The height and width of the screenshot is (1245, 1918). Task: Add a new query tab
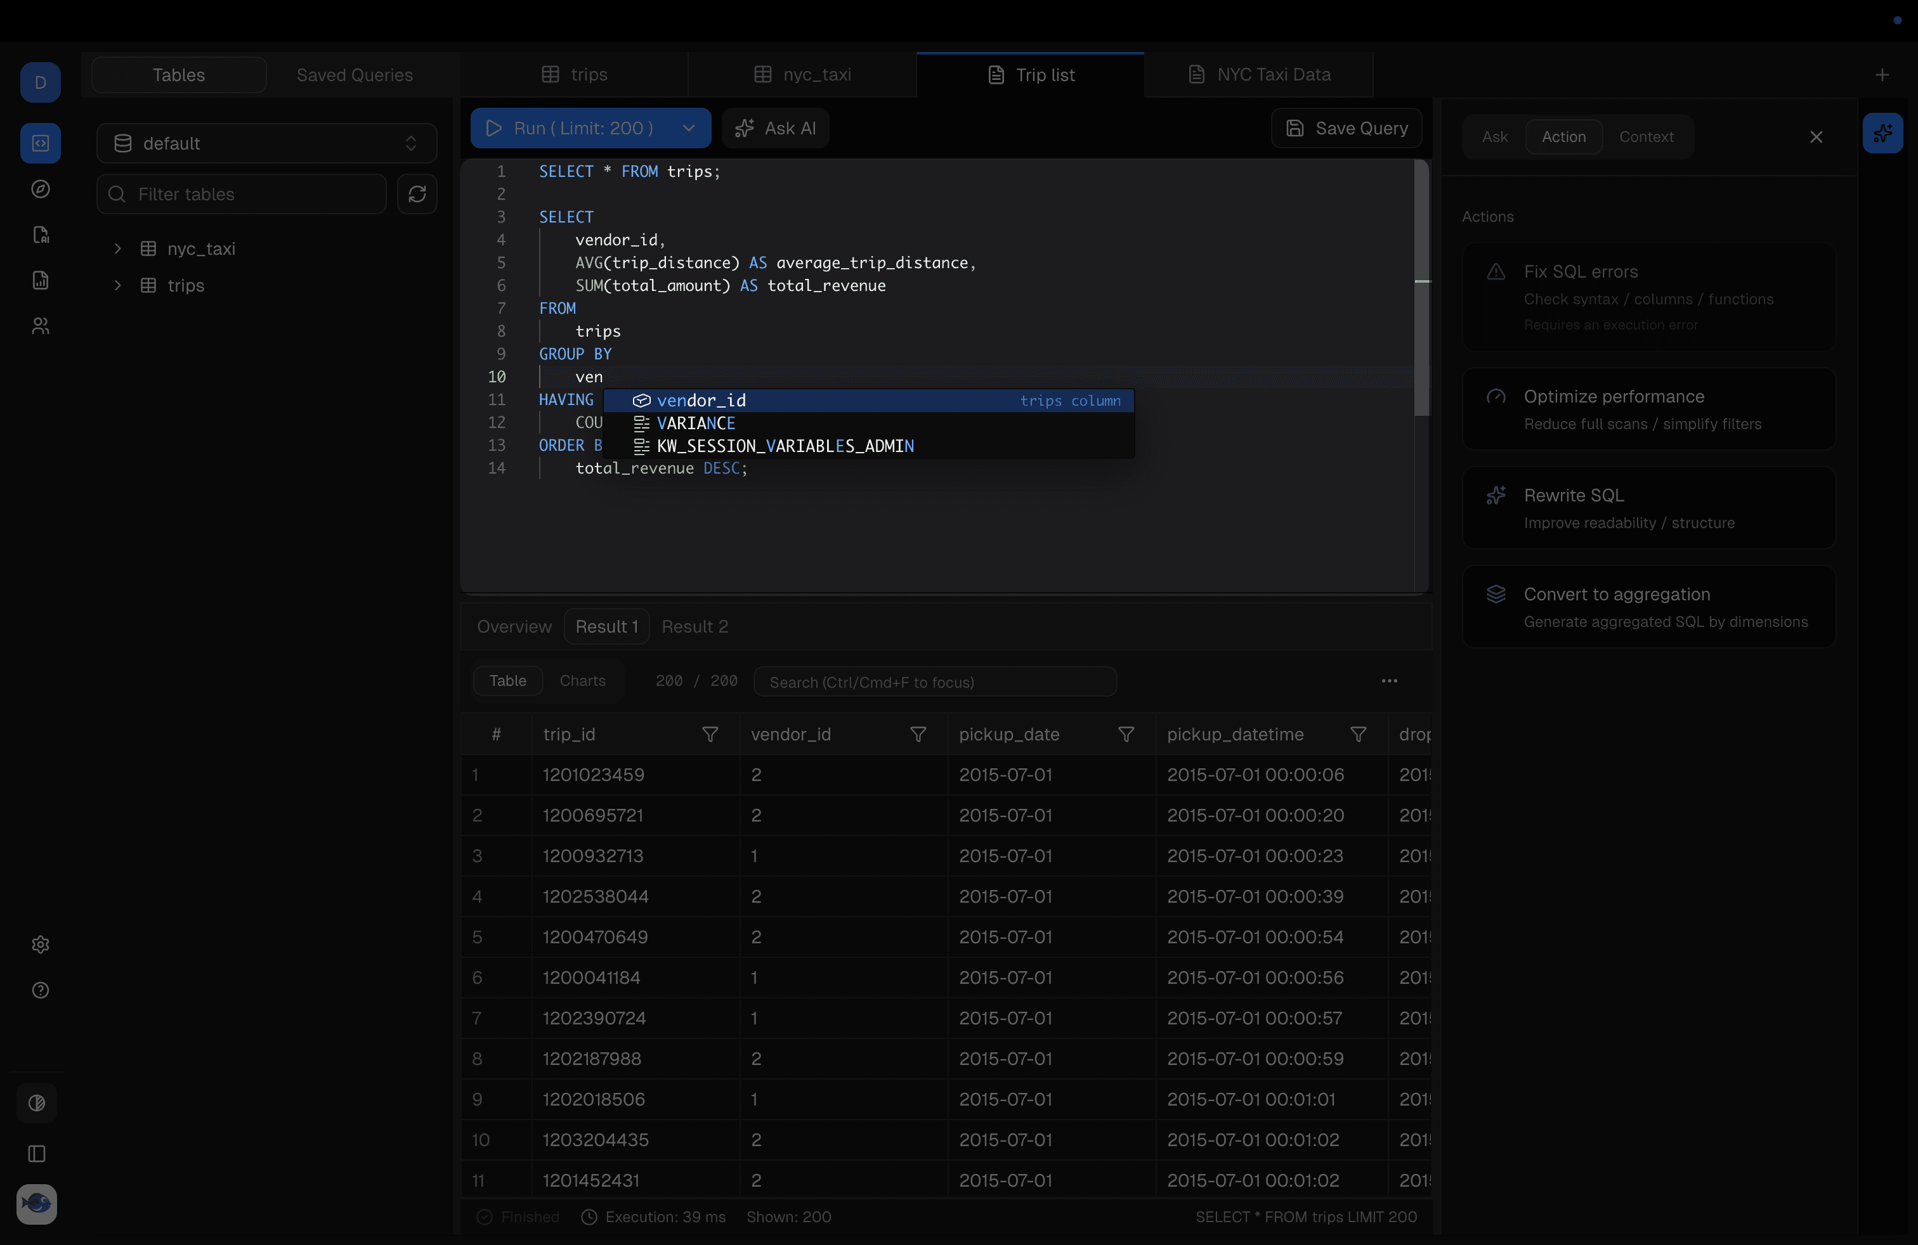(x=1882, y=75)
